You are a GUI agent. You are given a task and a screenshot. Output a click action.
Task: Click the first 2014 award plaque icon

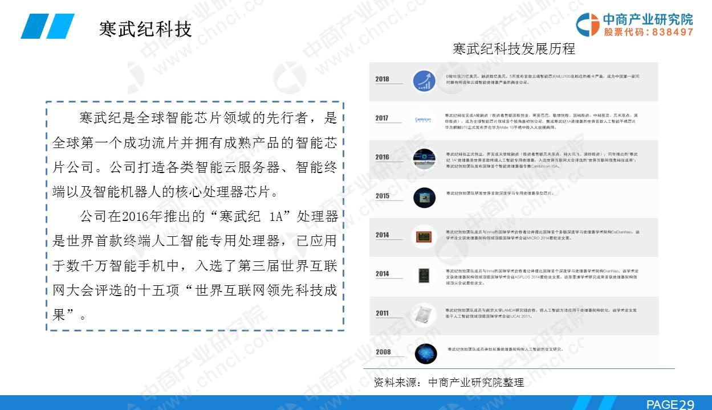click(x=424, y=236)
